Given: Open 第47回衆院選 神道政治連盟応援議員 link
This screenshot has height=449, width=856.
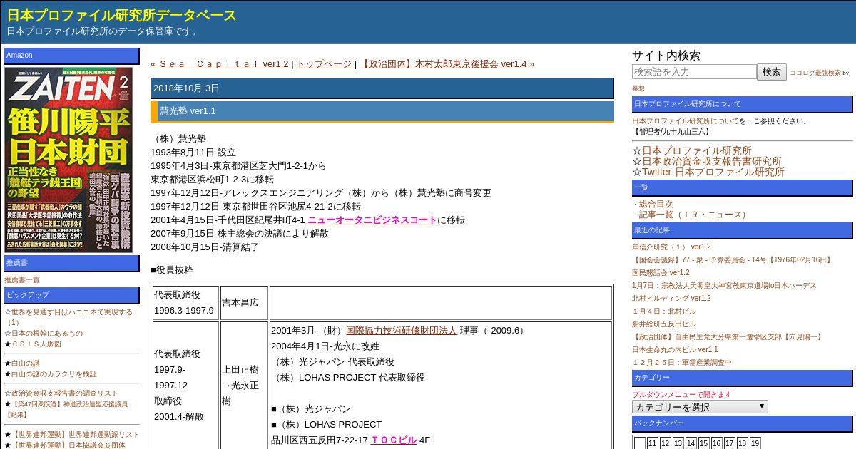Looking at the screenshot, I should tap(66, 409).
